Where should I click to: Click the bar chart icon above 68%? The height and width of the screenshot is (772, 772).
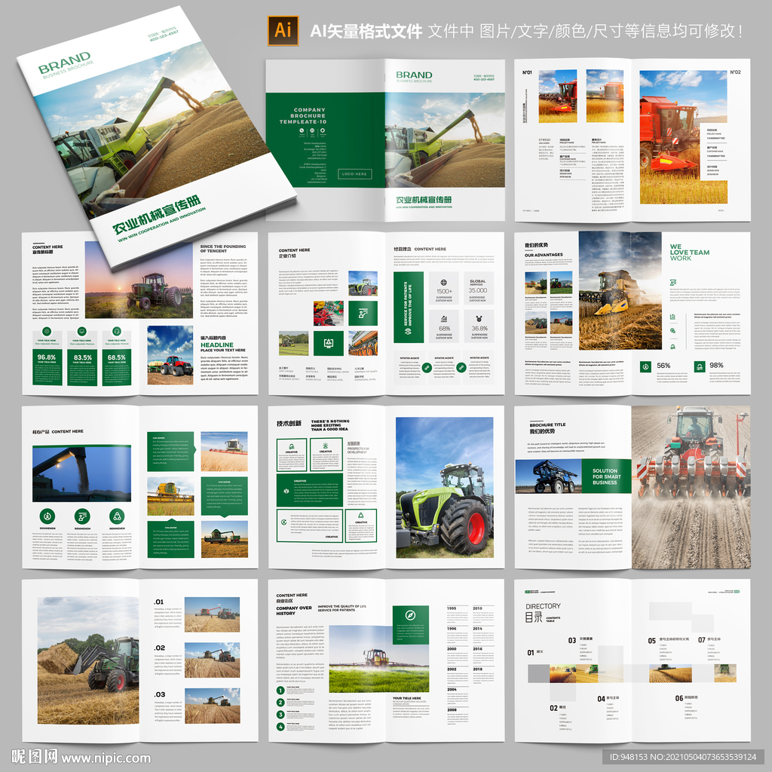click(x=443, y=319)
